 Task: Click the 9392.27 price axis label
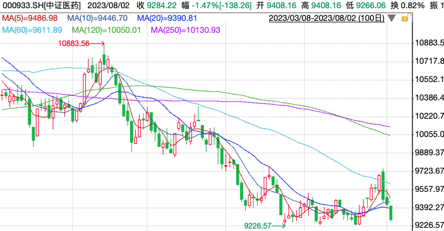[429, 208]
